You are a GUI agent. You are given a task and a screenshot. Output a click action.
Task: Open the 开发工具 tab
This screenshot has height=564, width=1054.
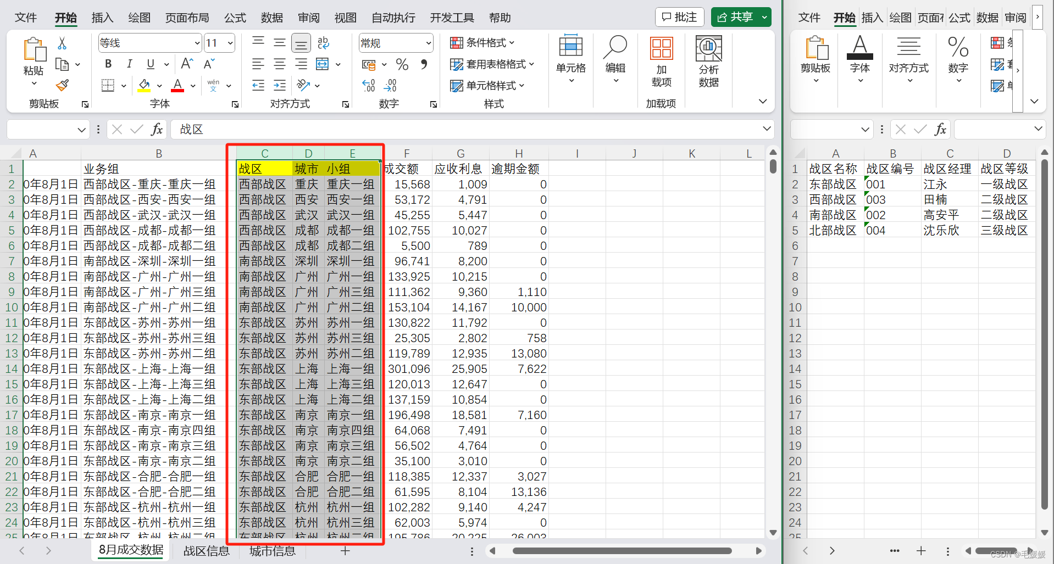[x=452, y=18]
